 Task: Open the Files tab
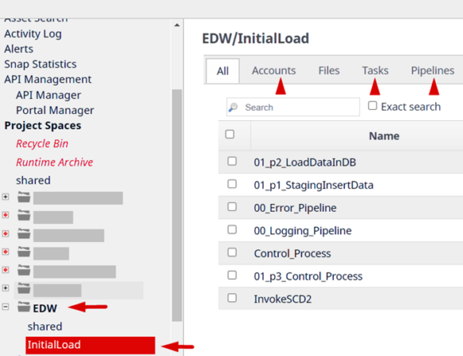tap(329, 70)
